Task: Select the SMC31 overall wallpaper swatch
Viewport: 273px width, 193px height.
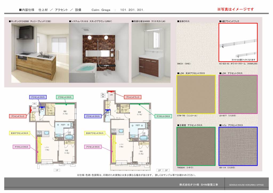Action: (196, 42)
